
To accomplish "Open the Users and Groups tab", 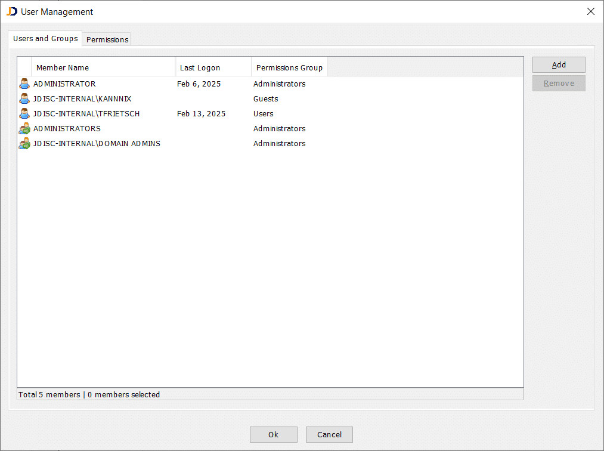I will click(x=45, y=38).
